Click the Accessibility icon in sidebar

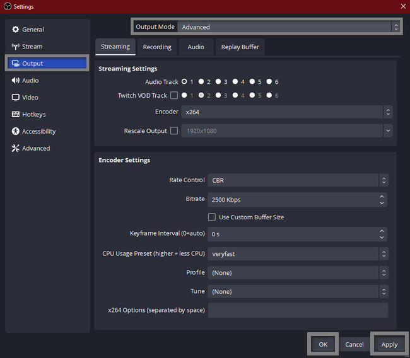coord(16,132)
